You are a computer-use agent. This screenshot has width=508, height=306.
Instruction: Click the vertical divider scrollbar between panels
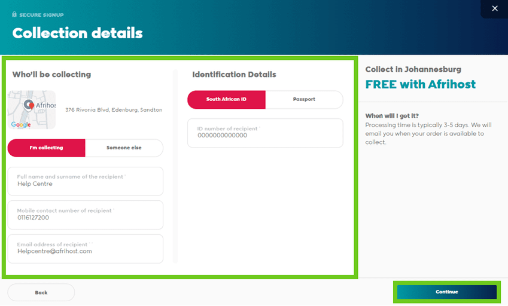[175, 166]
